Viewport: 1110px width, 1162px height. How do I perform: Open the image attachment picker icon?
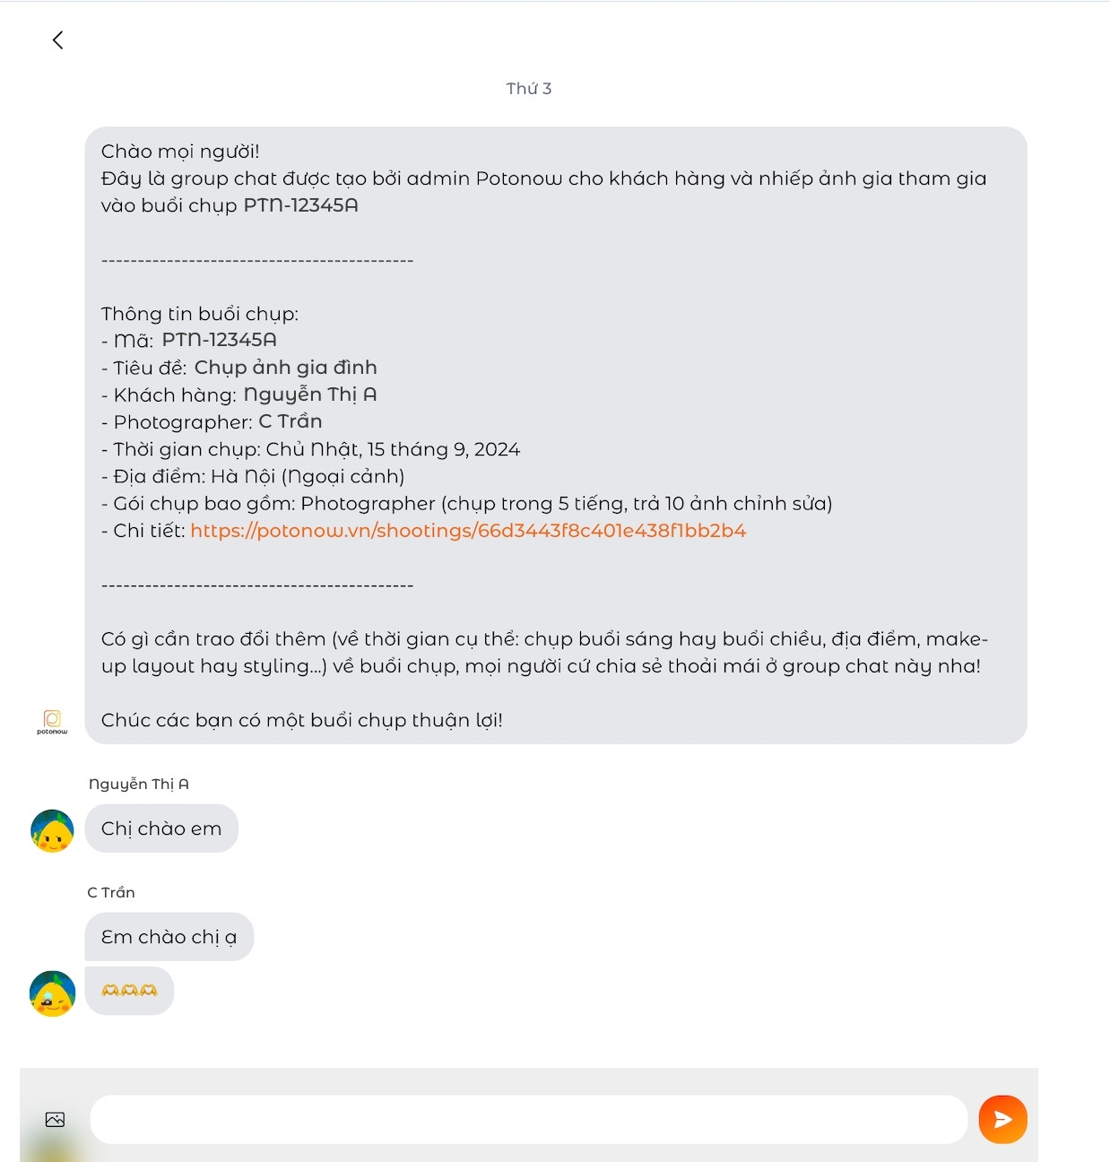pos(55,1119)
